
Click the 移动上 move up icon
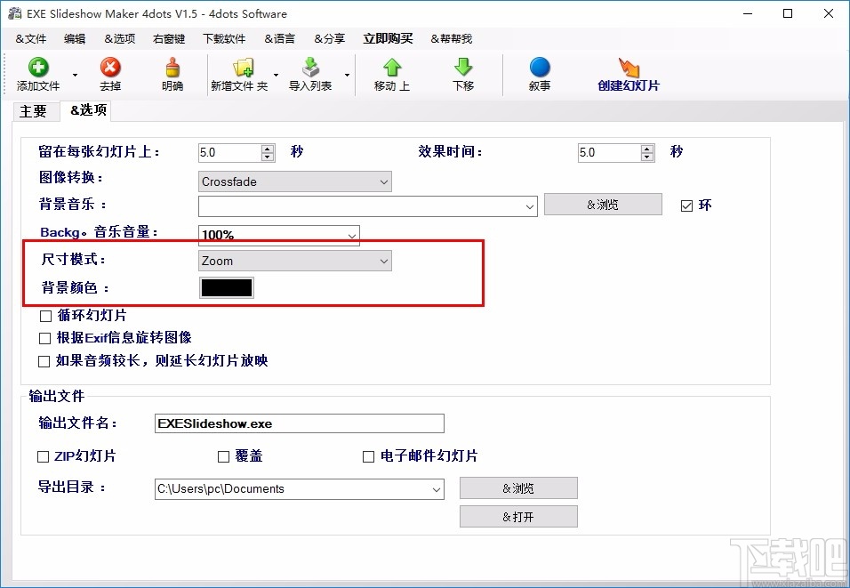[390, 73]
